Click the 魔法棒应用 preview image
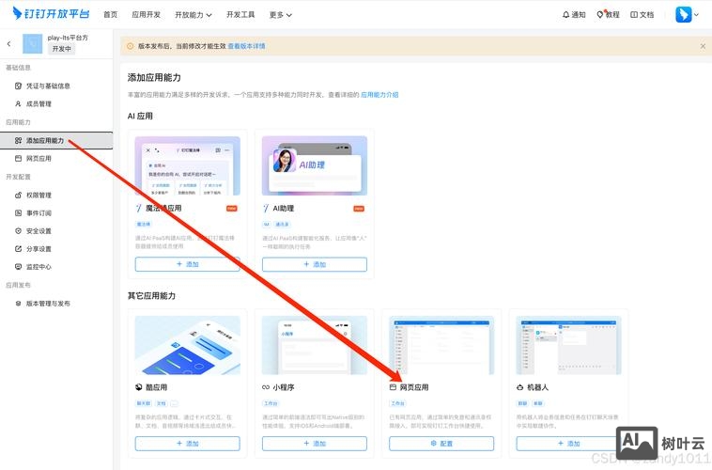Image resolution: width=712 pixels, height=470 pixels. tap(188, 165)
